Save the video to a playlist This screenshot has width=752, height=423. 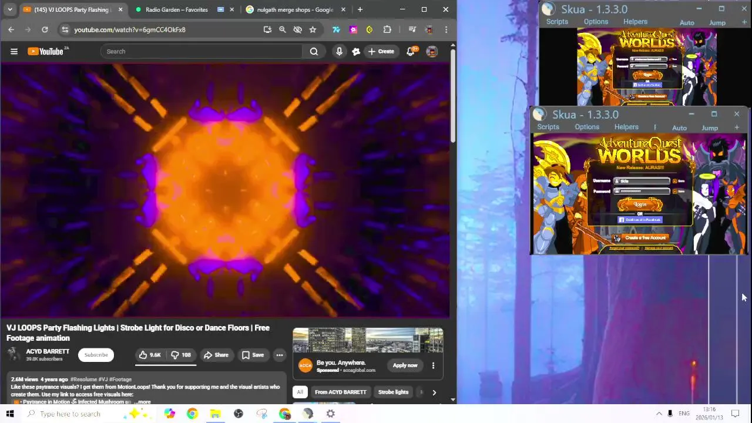pos(253,355)
